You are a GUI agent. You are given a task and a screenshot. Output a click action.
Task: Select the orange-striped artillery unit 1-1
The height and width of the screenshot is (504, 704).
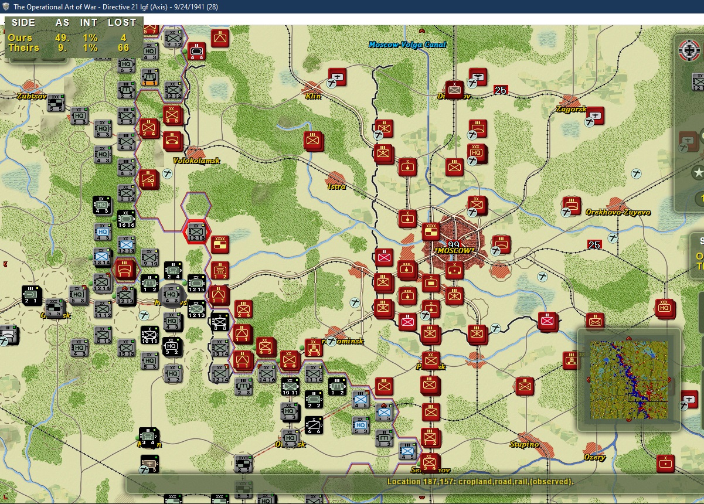(x=149, y=78)
